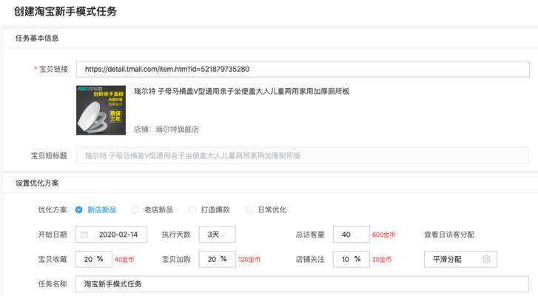
Task: Click the 创建淘宝新手模式任务 page title
Action: [x=65, y=11]
